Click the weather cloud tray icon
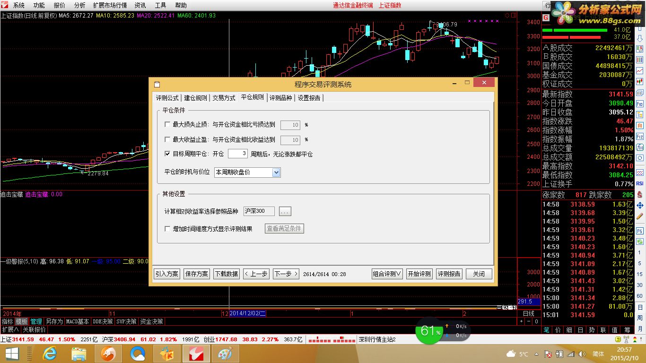The width and height of the screenshot is (646, 363). [511, 354]
